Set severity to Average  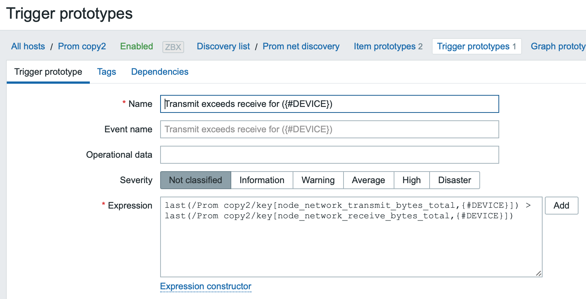pos(368,180)
